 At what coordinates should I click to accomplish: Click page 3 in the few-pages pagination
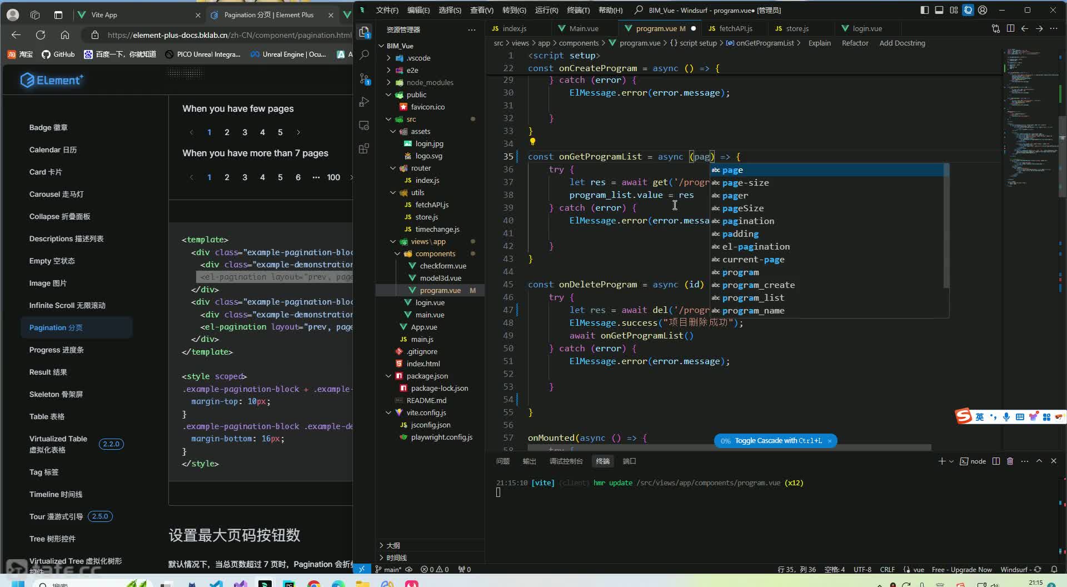click(245, 132)
